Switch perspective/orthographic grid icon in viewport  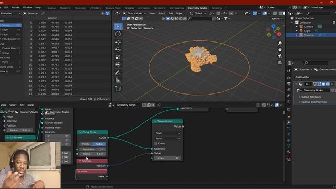point(280,62)
